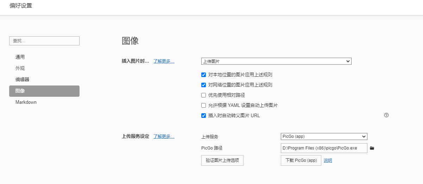Viewport: 423px width, 184px height.
Task: Select 编辑器 settings category
Action: (x=44, y=80)
